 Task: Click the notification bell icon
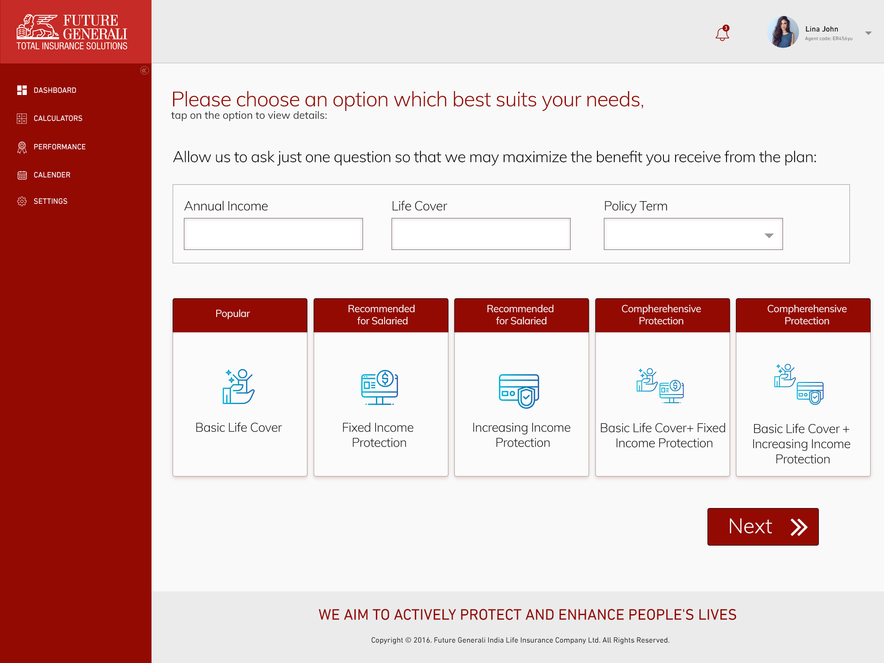pyautogui.click(x=722, y=34)
